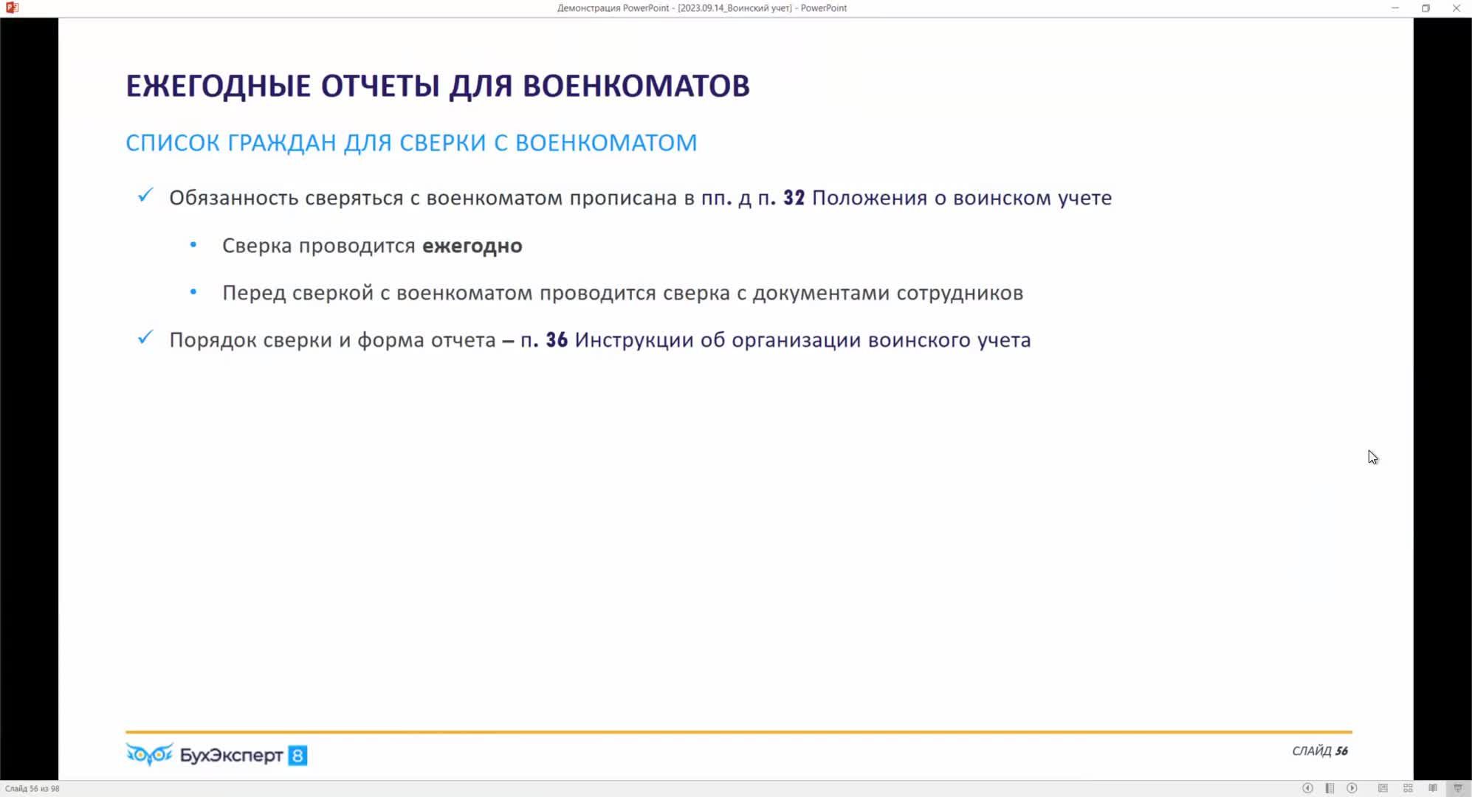The width and height of the screenshot is (1472, 797).
Task: Click the slide title 'Ежегодные отчеты для военкоматов'
Action: click(x=437, y=86)
